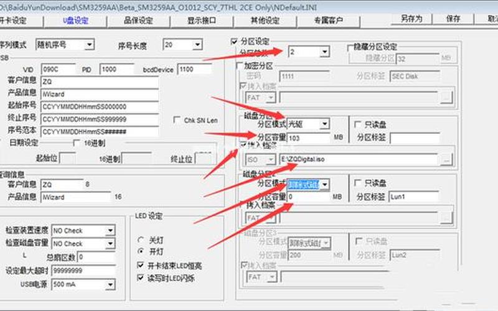498x311 pixels.
Task: Click the bcdDevice field with 1100
Action: point(194,69)
